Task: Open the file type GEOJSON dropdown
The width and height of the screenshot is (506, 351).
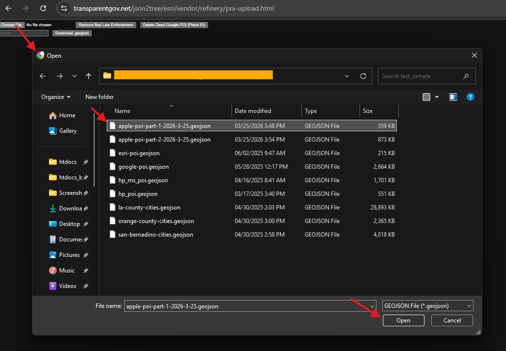Action: tap(427, 306)
